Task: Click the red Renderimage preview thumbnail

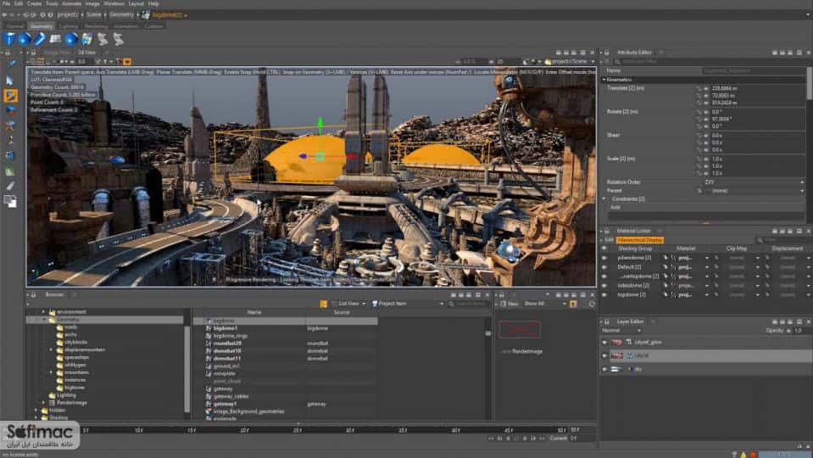Action: pyautogui.click(x=520, y=329)
